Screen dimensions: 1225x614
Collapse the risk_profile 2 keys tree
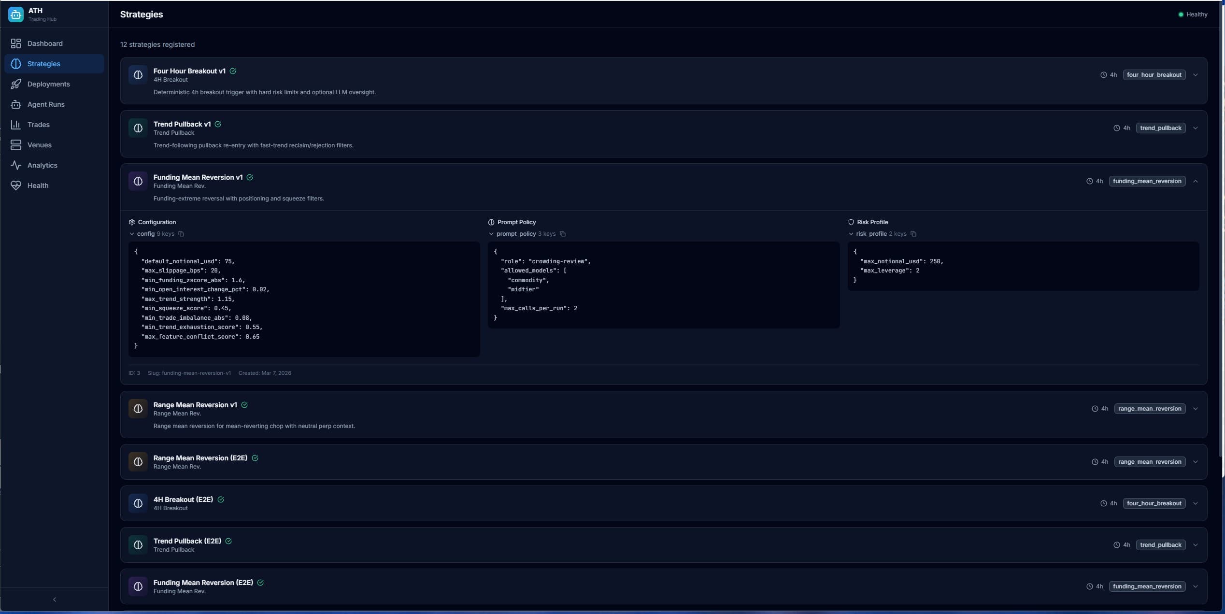(851, 234)
